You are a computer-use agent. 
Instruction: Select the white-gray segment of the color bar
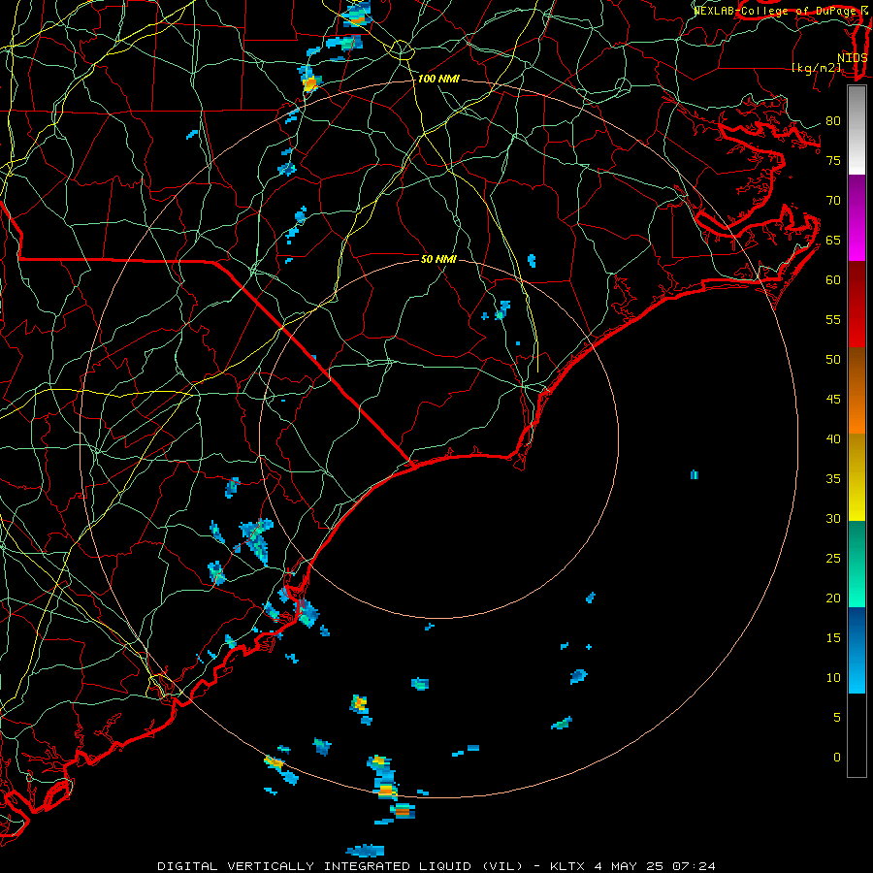tap(857, 130)
